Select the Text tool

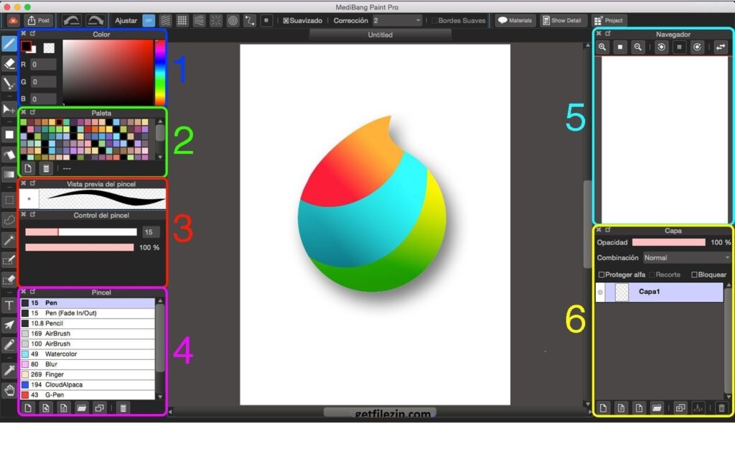coord(9,305)
